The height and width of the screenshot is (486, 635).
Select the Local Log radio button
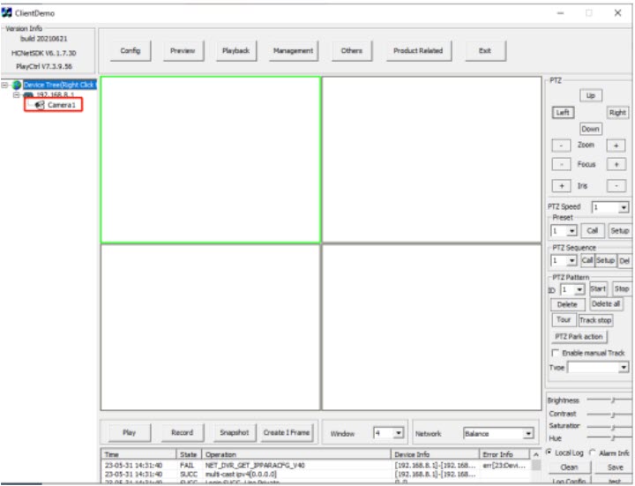(550, 453)
